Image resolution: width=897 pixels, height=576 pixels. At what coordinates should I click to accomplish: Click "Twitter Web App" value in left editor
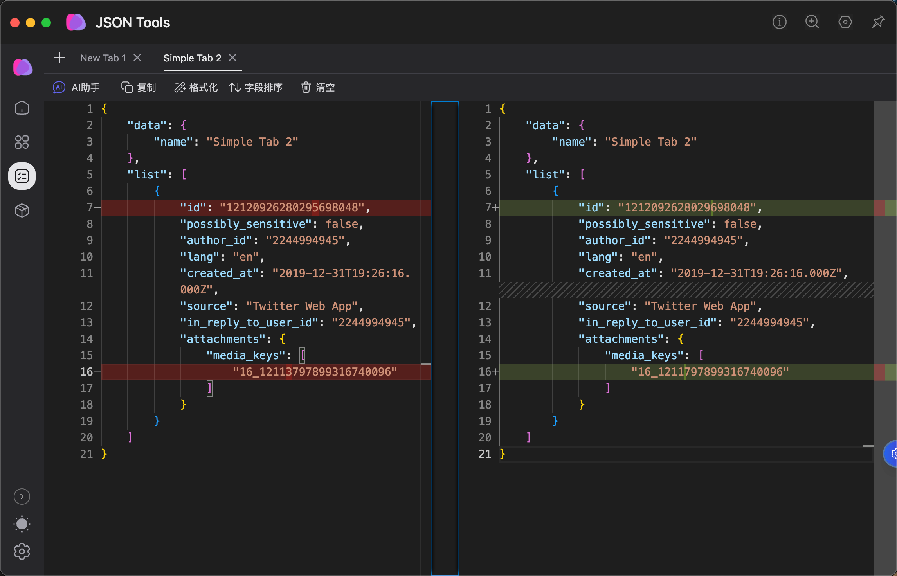coord(302,306)
